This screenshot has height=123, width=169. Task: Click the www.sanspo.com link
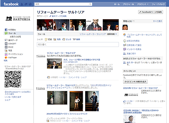pyautogui.click(x=70, y=62)
